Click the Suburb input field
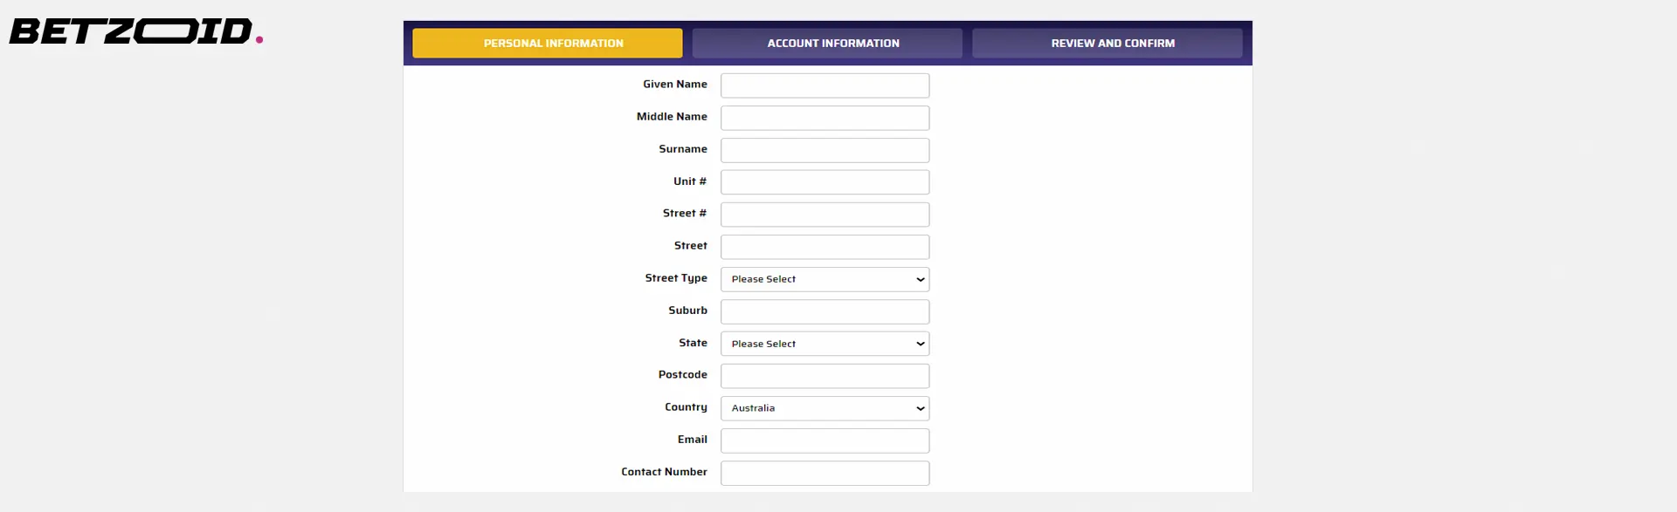Image resolution: width=1677 pixels, height=512 pixels. point(825,311)
